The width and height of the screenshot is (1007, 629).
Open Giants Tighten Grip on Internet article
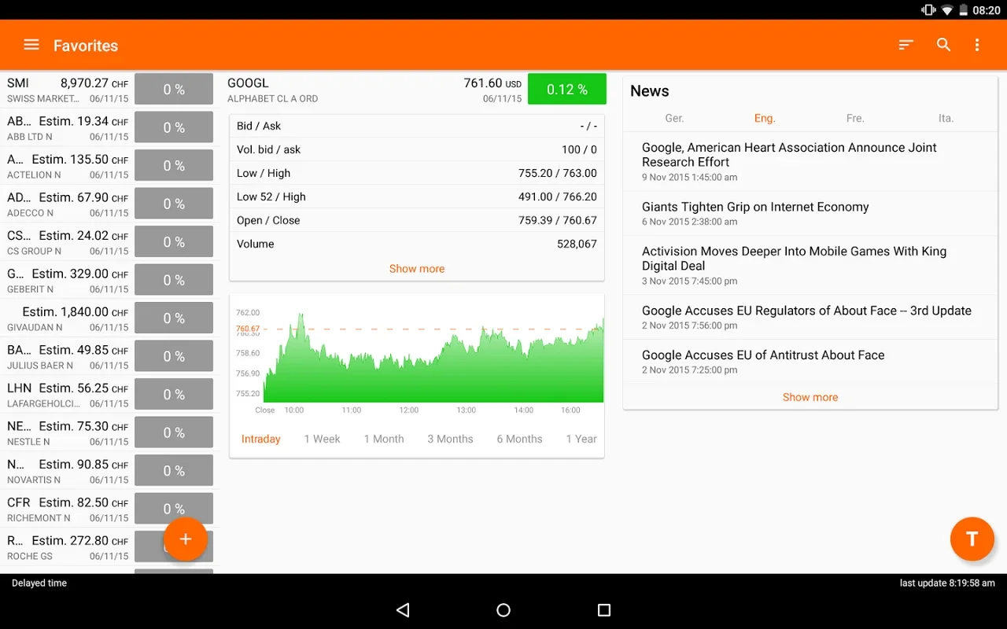810,213
